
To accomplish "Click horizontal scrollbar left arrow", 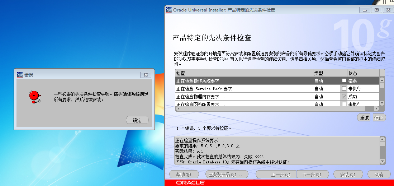I will point(178,109).
